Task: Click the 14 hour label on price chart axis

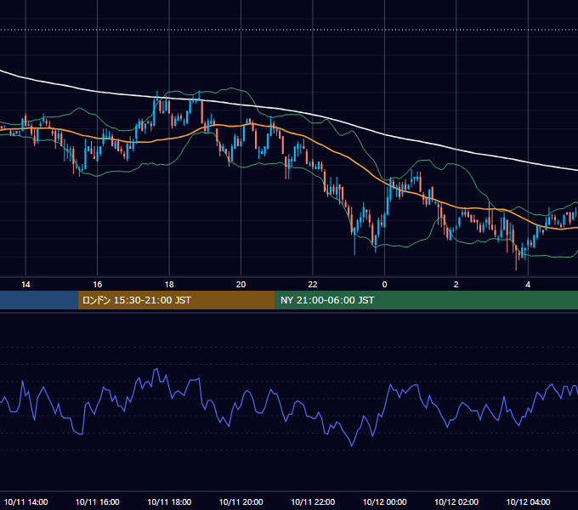Action: tap(25, 285)
